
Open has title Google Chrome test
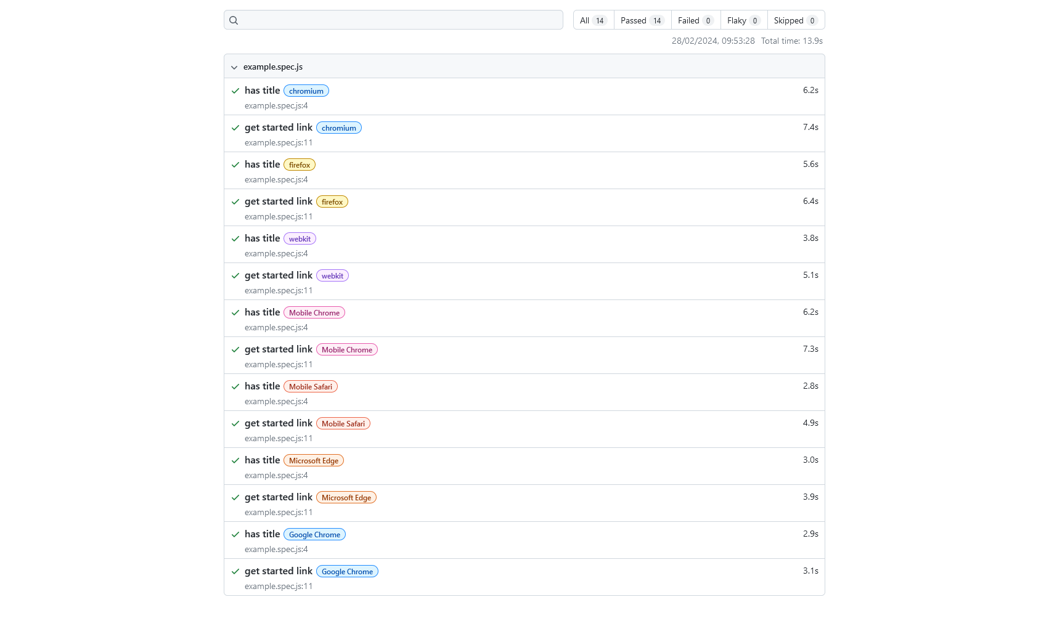tap(262, 534)
